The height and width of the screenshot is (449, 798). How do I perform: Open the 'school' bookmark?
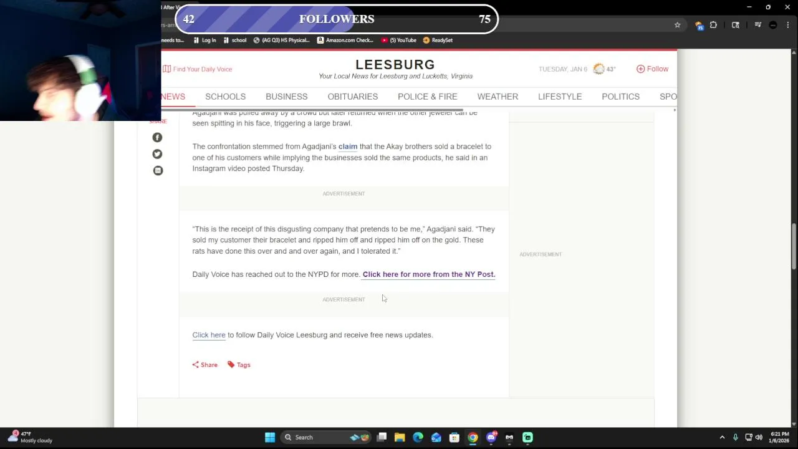coord(235,40)
